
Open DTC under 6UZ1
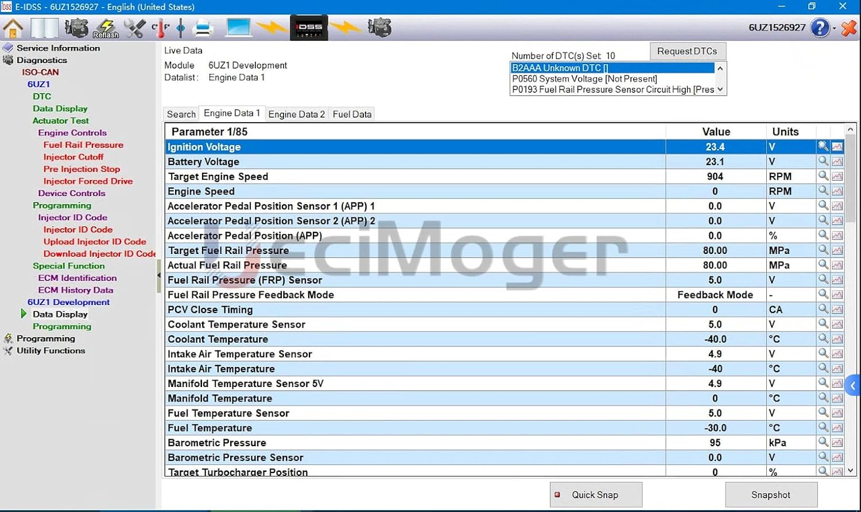pyautogui.click(x=42, y=96)
